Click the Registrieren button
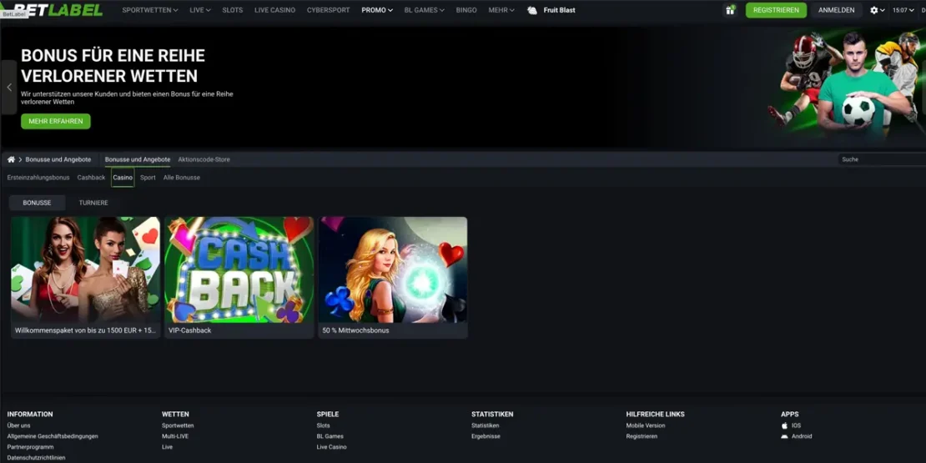 (776, 10)
